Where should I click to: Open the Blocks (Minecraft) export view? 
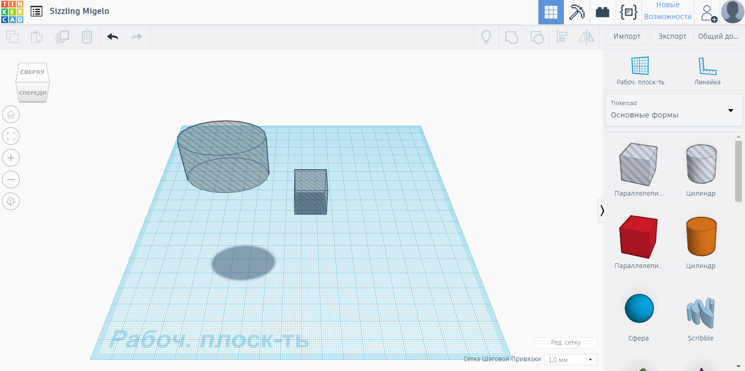(576, 12)
